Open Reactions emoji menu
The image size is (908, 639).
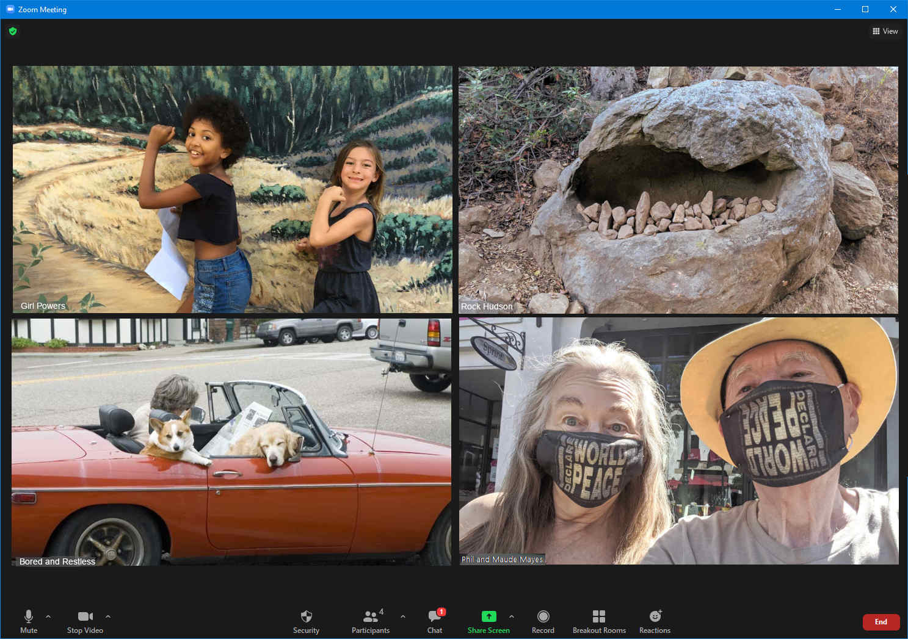(655, 621)
